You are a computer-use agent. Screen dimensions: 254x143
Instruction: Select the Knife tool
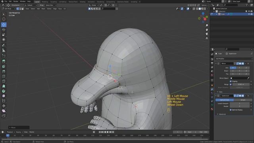(x=4, y=81)
